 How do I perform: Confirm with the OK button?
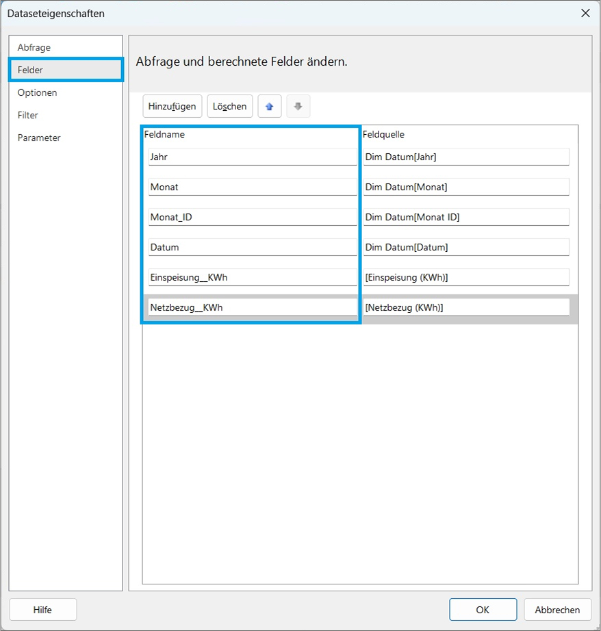[x=483, y=609]
